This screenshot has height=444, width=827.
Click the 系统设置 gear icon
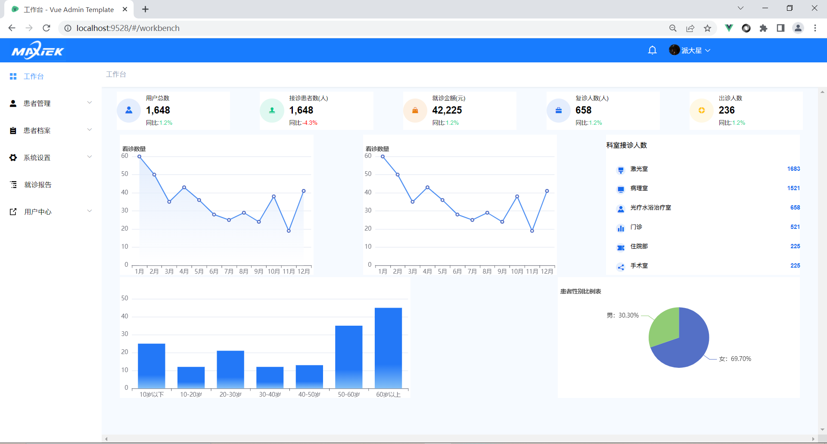pyautogui.click(x=13, y=157)
